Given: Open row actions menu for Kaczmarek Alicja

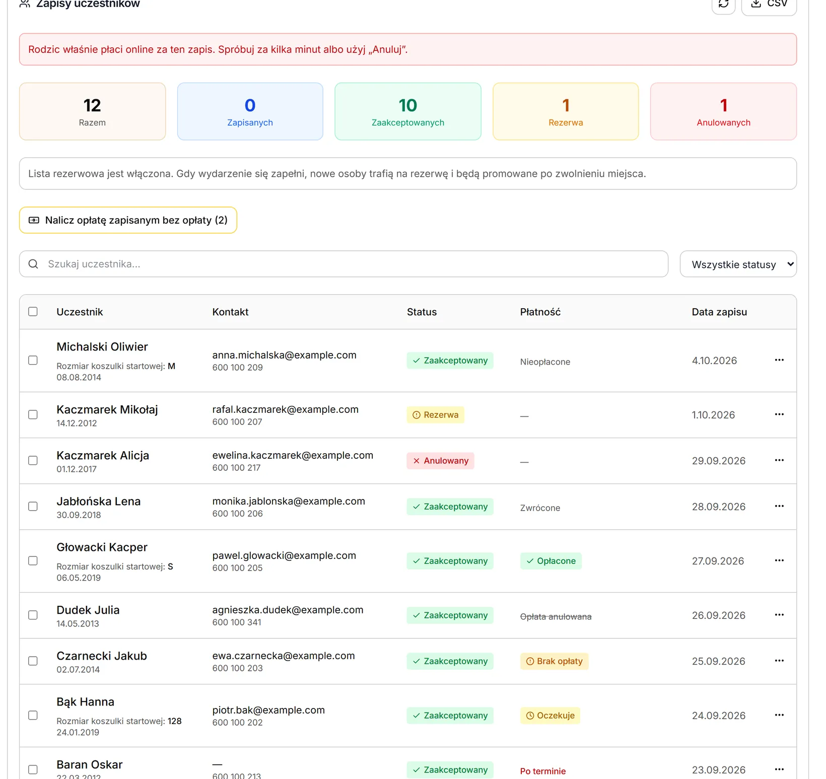Looking at the screenshot, I should point(779,460).
